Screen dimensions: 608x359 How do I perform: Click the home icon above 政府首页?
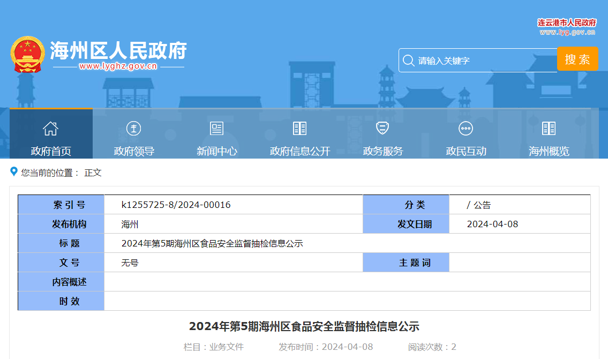(x=51, y=128)
